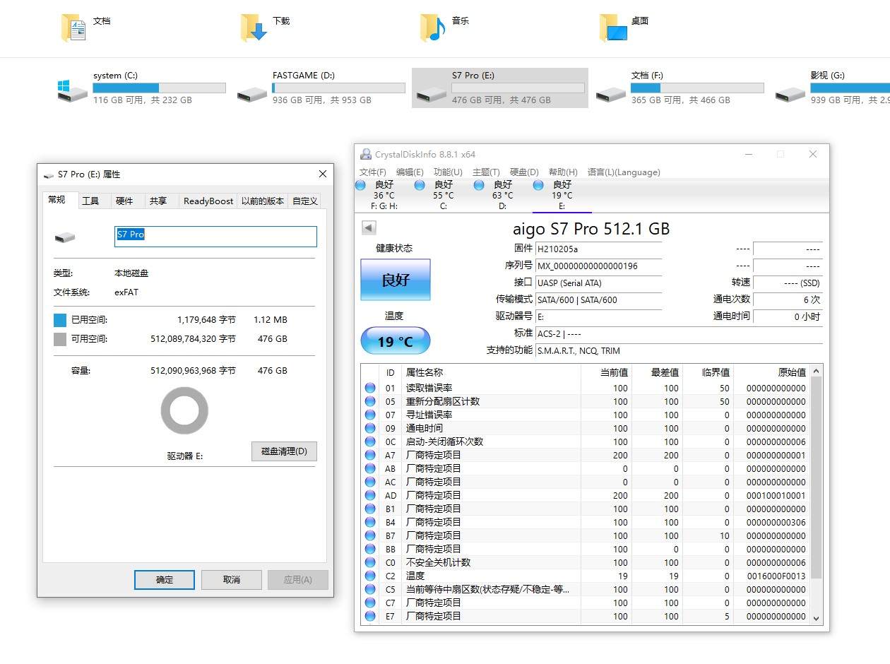Screen dimensions: 890x664
Task: Click the status orb of attribute 05 重新分配扇区计数
Action: (x=370, y=401)
